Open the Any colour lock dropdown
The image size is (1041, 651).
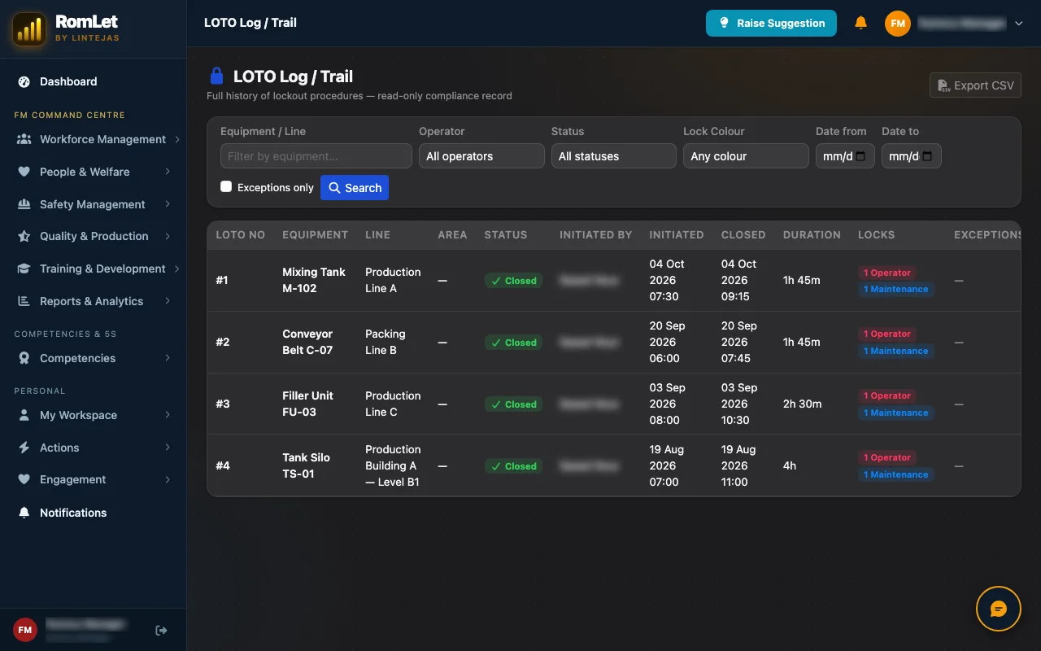[x=746, y=156]
